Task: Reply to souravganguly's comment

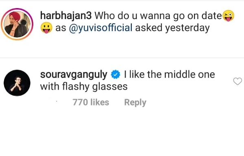Action: click(x=135, y=102)
